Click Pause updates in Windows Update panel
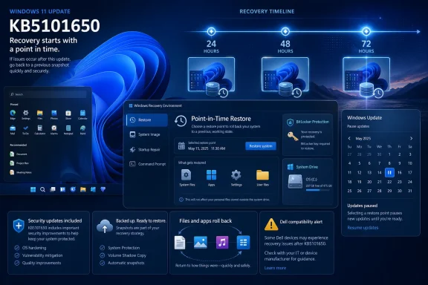 coord(358,126)
